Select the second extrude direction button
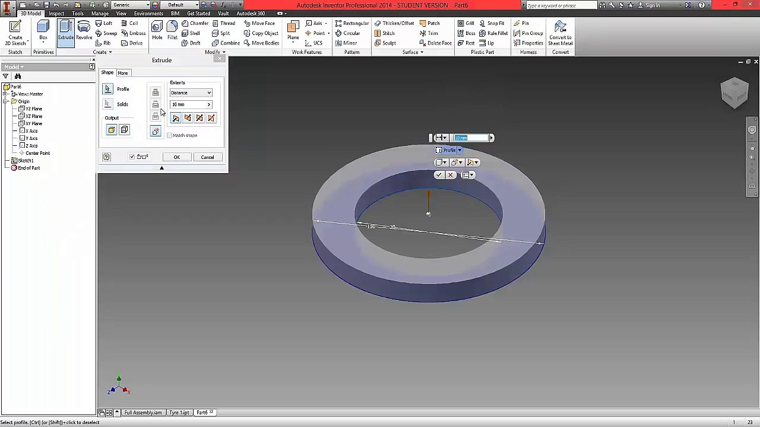Screen dimensions: 760x427 point(188,119)
